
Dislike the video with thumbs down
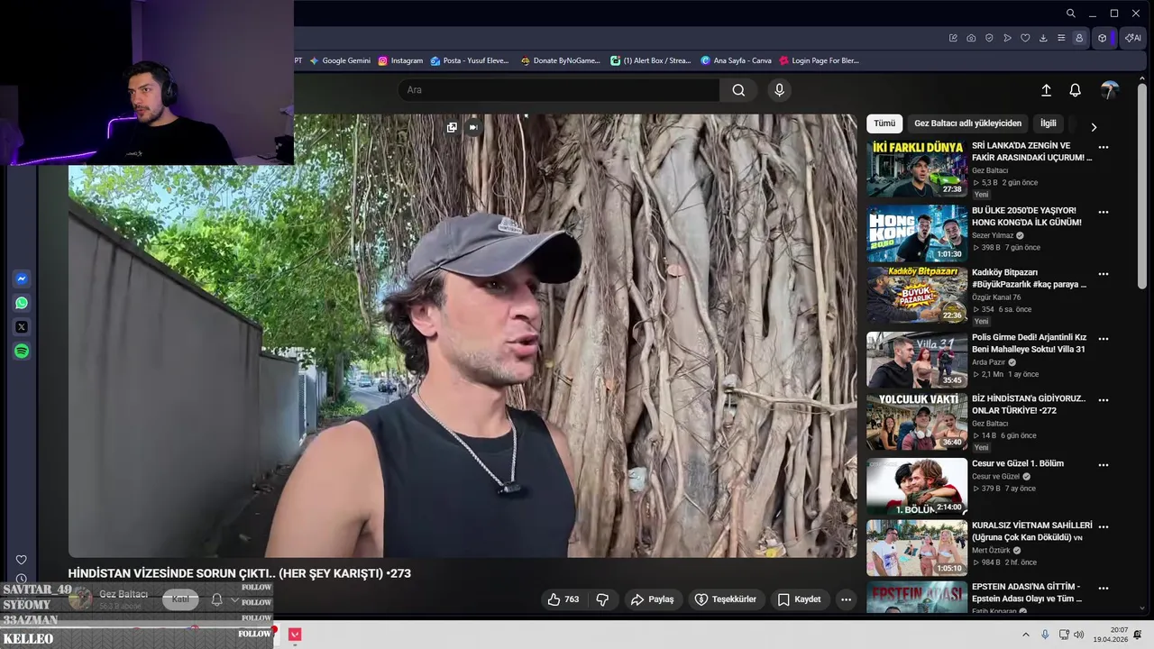pyautogui.click(x=602, y=599)
